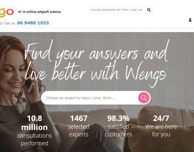Click the '98.3%' satisfaction figure
Viewport: 194px width, 152px height.
point(118,118)
